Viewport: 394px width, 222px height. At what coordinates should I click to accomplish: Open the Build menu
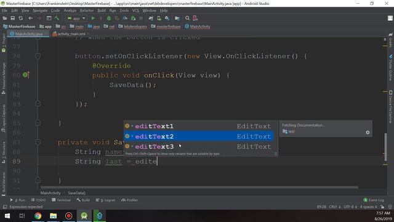point(102,10)
